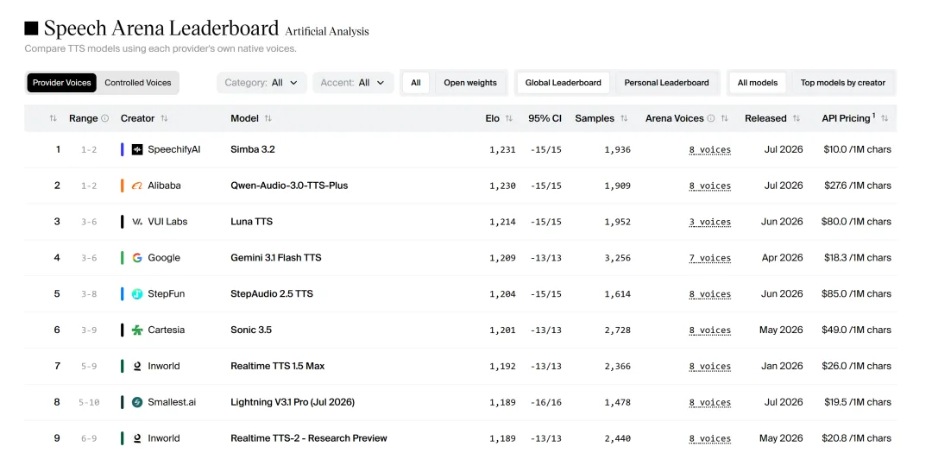Open the 3 voices link for Luna TTS
The height and width of the screenshot is (453, 932).
(709, 222)
